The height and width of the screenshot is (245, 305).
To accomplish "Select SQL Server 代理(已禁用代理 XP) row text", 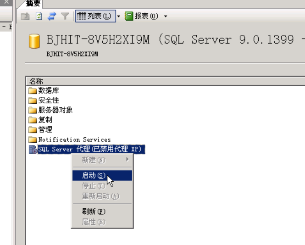I will (x=91, y=149).
